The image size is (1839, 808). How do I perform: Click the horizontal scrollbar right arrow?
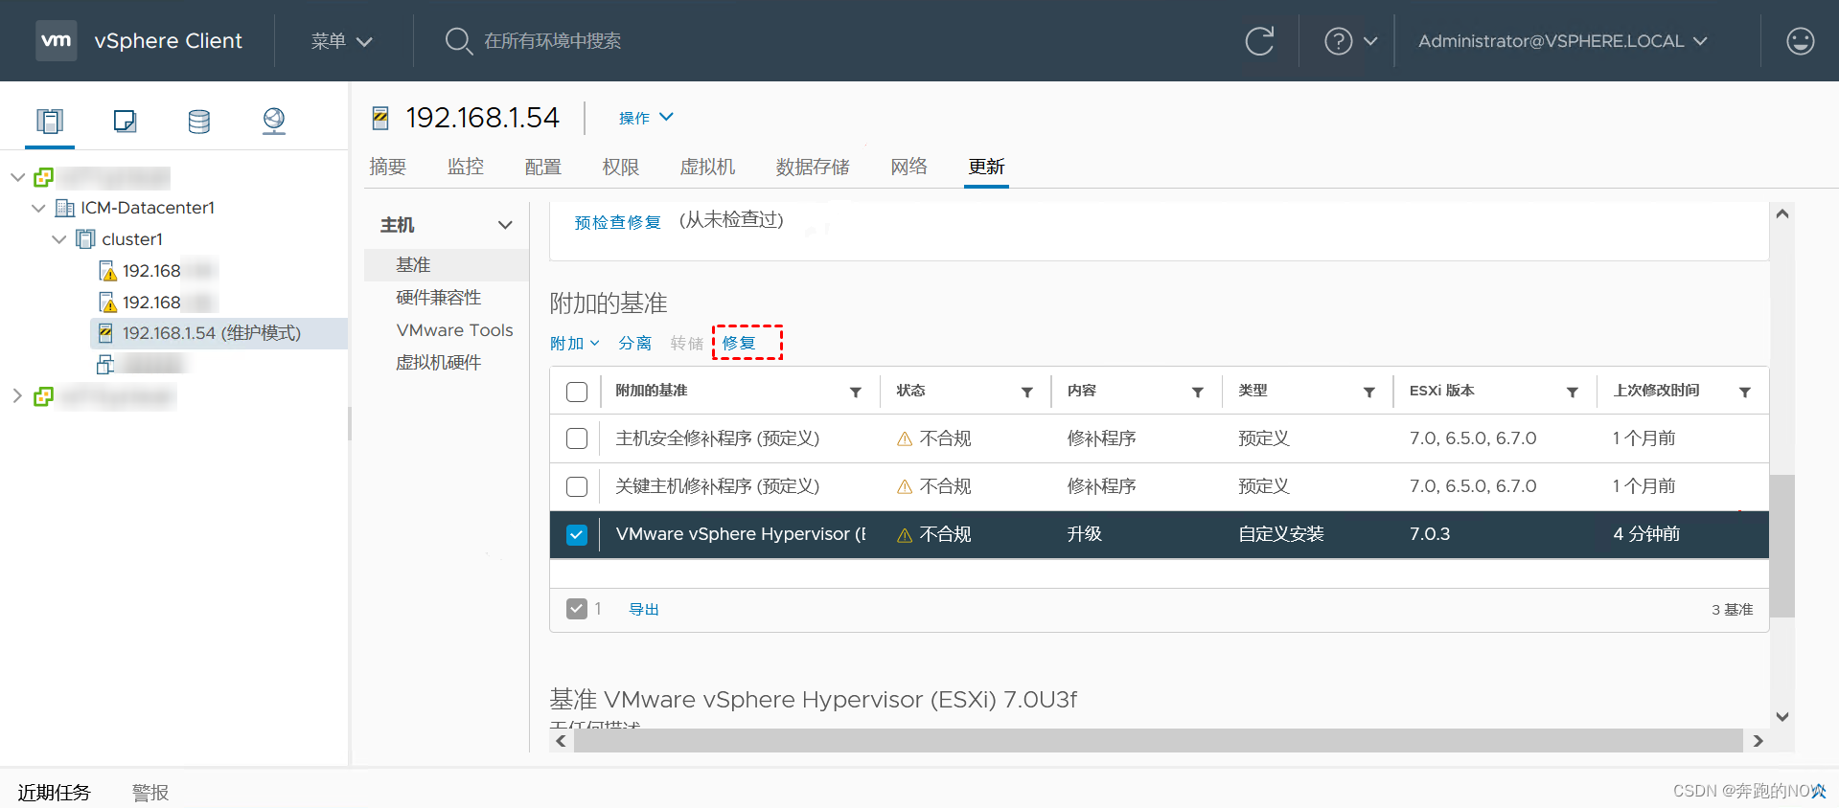click(1758, 740)
